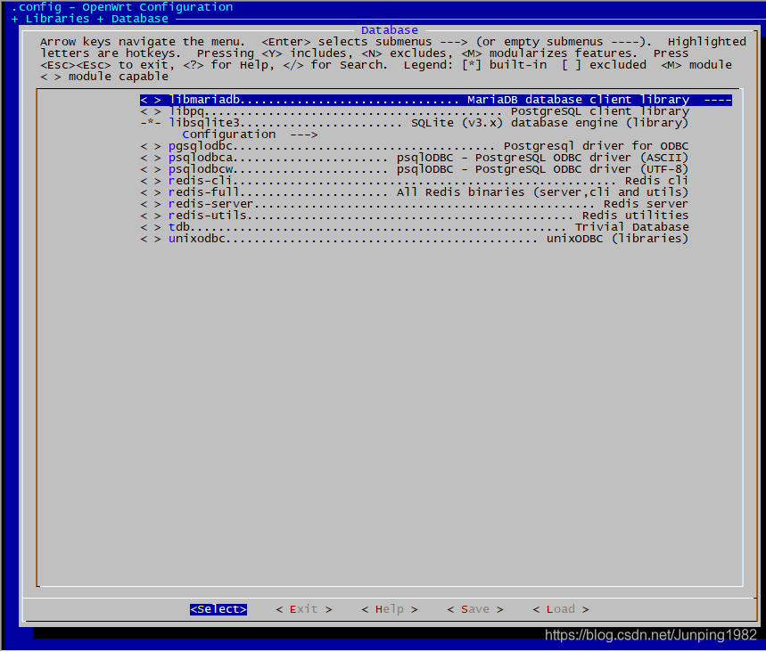The height and width of the screenshot is (652, 766).
Task: Toggle the tdb module selection brackets
Action: pos(151,227)
